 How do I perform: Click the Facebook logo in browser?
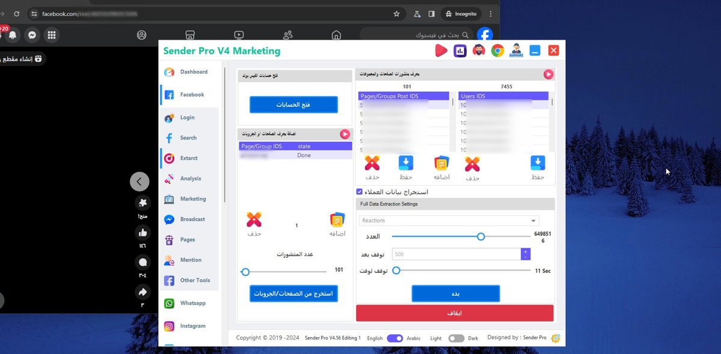tap(485, 35)
